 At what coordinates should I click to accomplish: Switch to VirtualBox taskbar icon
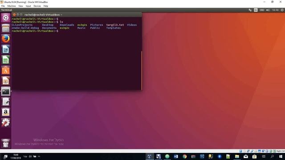pyautogui.click(x=150, y=156)
